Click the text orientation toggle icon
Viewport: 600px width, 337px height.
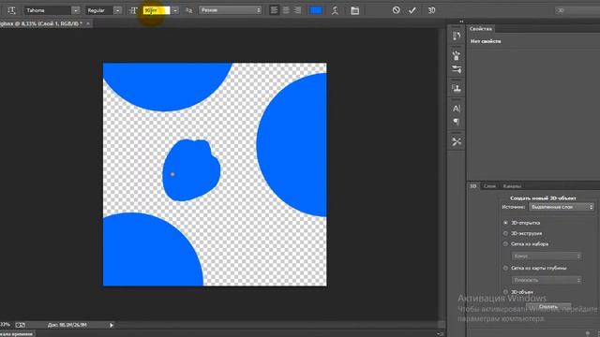tap(11, 10)
